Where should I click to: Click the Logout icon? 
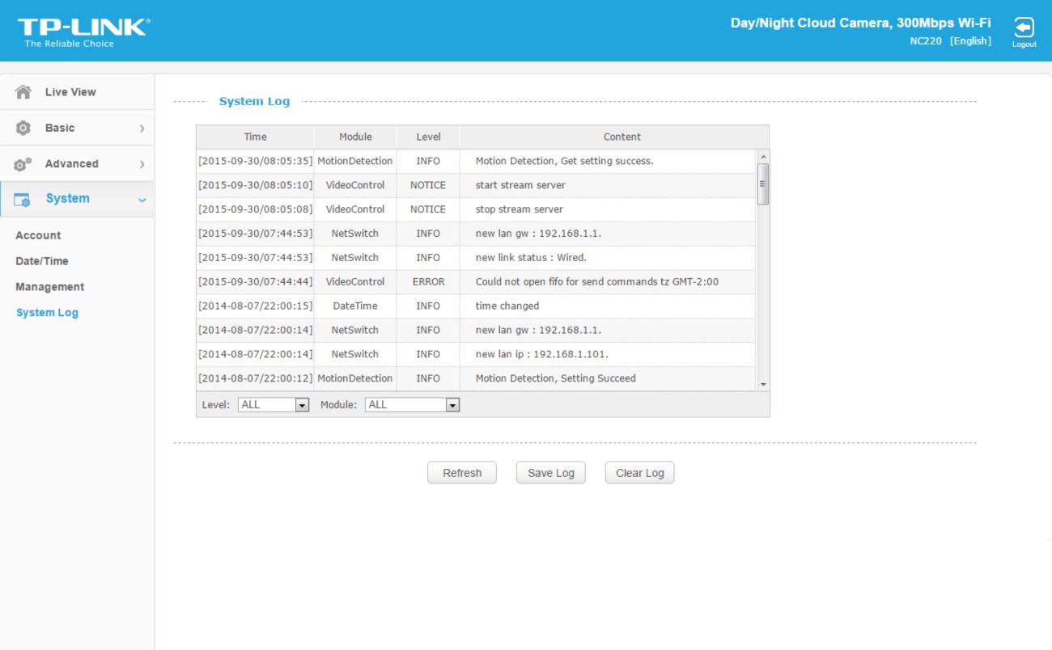point(1023,27)
